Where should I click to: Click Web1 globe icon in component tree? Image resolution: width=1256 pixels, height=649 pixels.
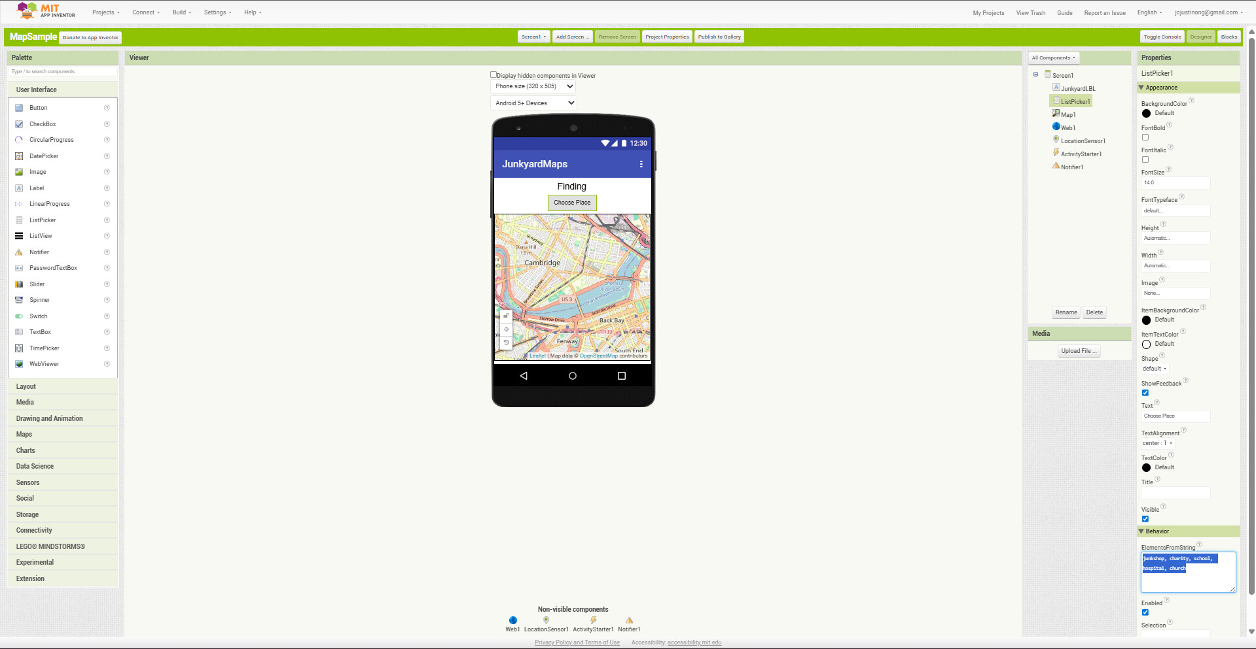click(x=1056, y=127)
